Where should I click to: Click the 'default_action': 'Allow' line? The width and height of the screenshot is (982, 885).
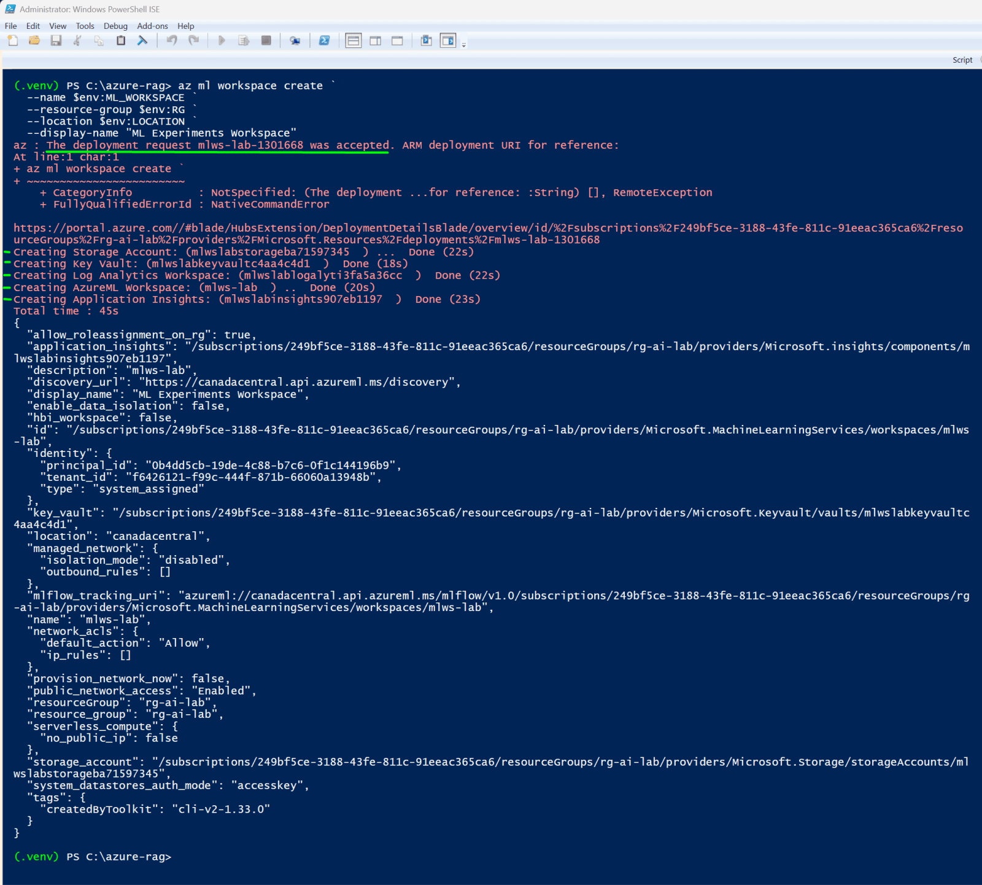coord(125,643)
